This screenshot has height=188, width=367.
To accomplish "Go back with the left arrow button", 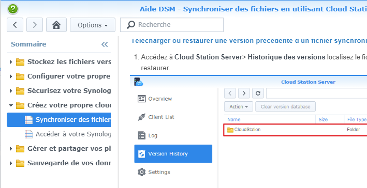I will [x=15, y=25].
